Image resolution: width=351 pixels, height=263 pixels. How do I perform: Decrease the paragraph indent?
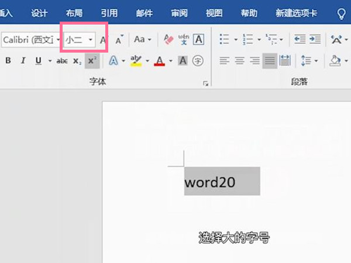300,40
